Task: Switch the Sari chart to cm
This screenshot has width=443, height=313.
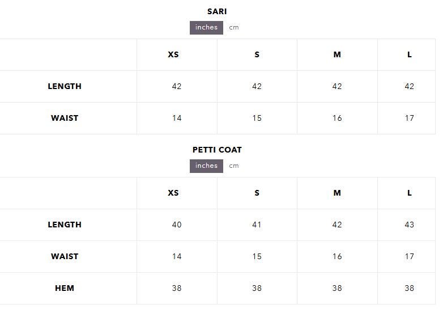Action: pyautogui.click(x=234, y=27)
